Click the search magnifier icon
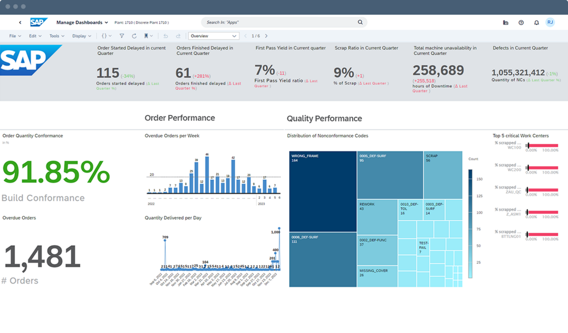 coord(360,22)
